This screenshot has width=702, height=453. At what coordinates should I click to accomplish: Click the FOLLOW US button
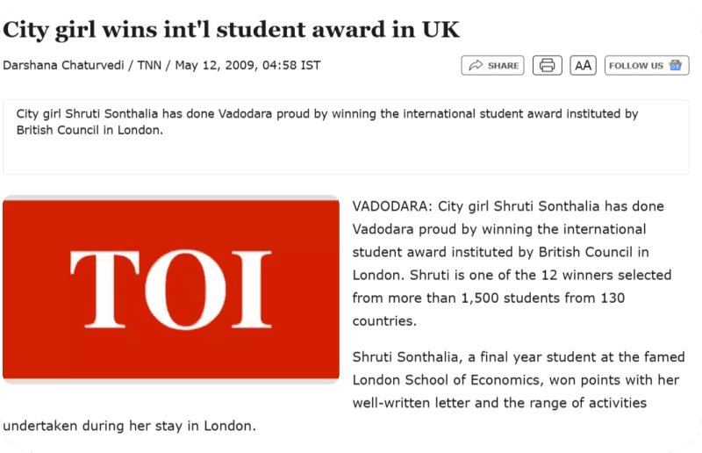[x=647, y=66]
